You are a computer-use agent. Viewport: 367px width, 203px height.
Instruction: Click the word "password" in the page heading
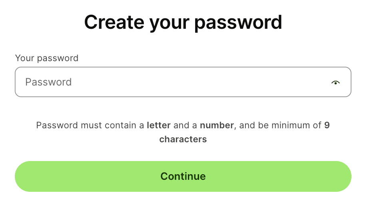point(238,23)
